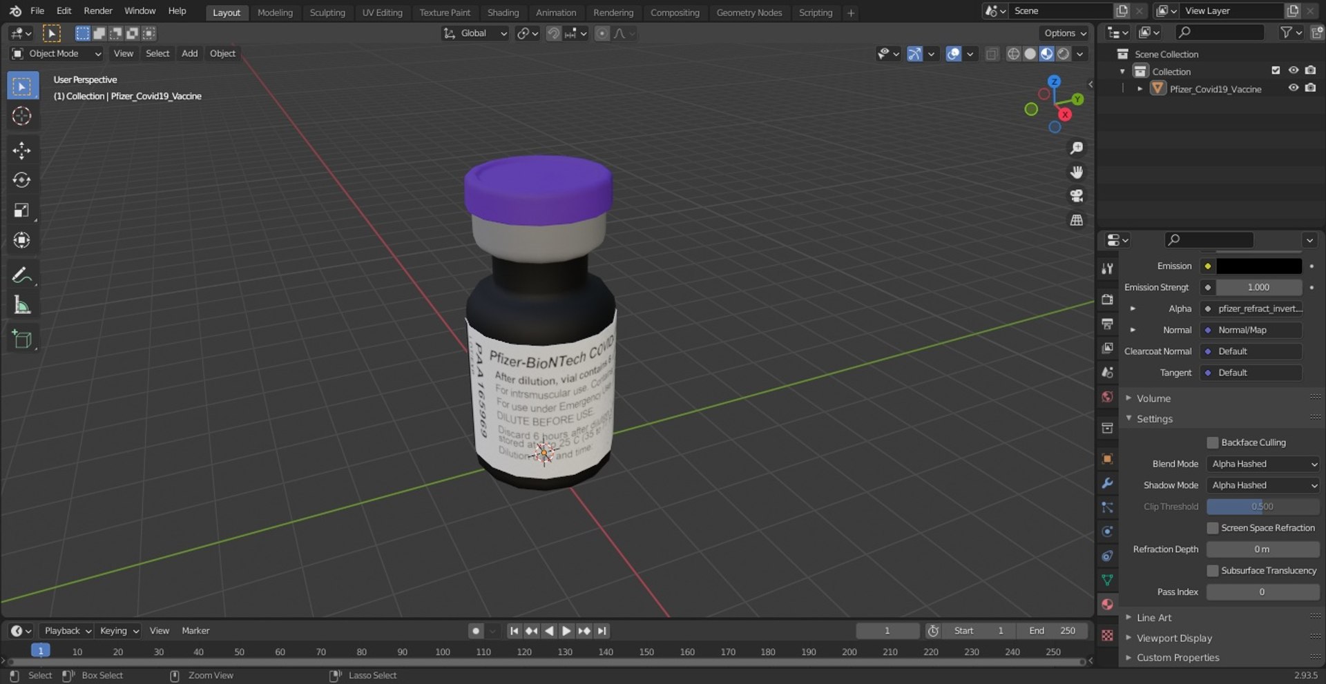Image resolution: width=1326 pixels, height=684 pixels.
Task: Switch to rendered viewport shading
Action: click(x=1064, y=54)
